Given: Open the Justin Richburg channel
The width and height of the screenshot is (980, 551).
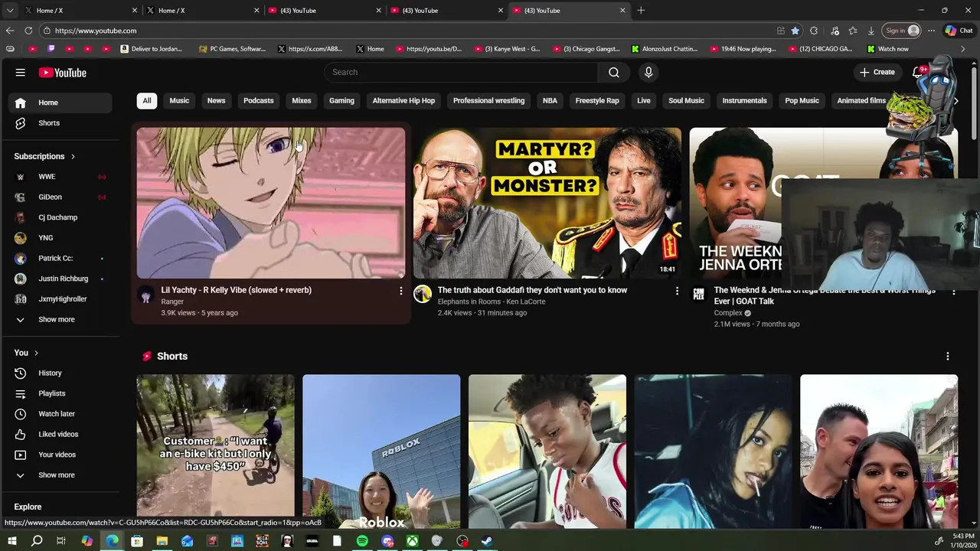Looking at the screenshot, I should pyautogui.click(x=58, y=279).
